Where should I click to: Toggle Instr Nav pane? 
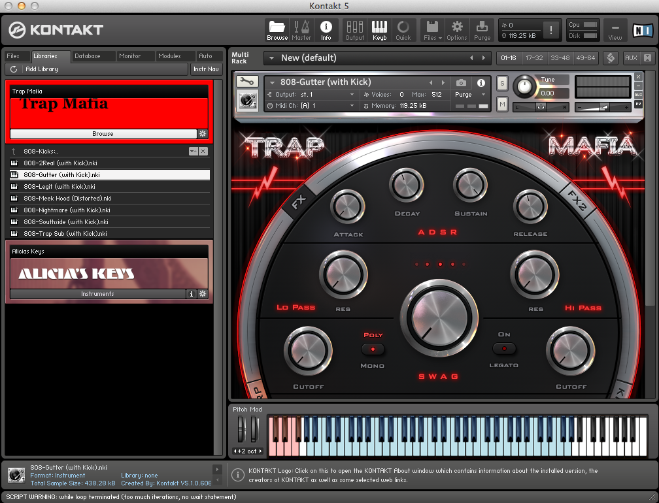tap(207, 69)
